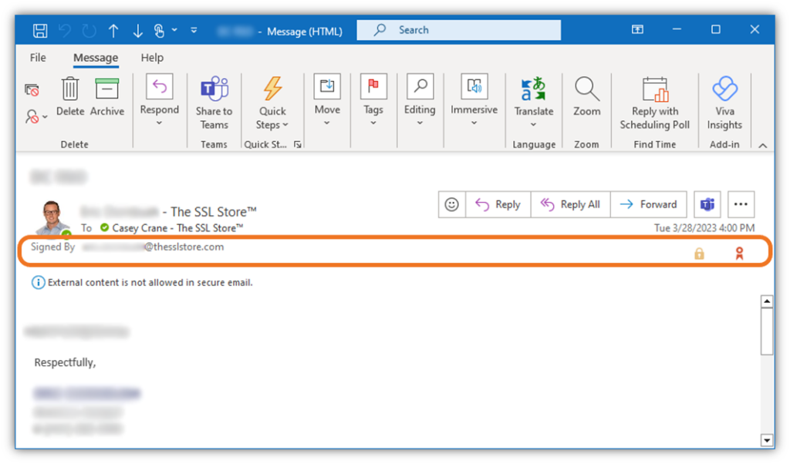790x464 pixels.
Task: Open the Help tab
Action: tap(152, 58)
